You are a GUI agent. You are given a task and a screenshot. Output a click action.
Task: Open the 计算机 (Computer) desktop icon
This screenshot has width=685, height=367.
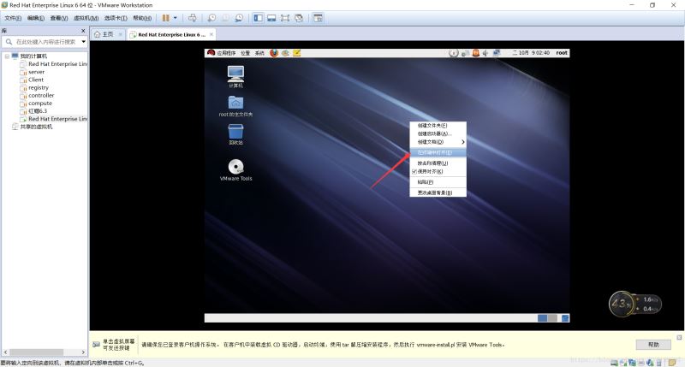point(235,74)
